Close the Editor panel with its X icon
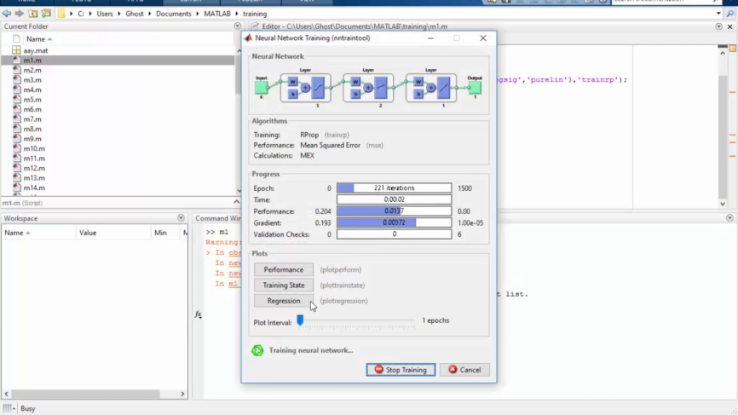 729,26
